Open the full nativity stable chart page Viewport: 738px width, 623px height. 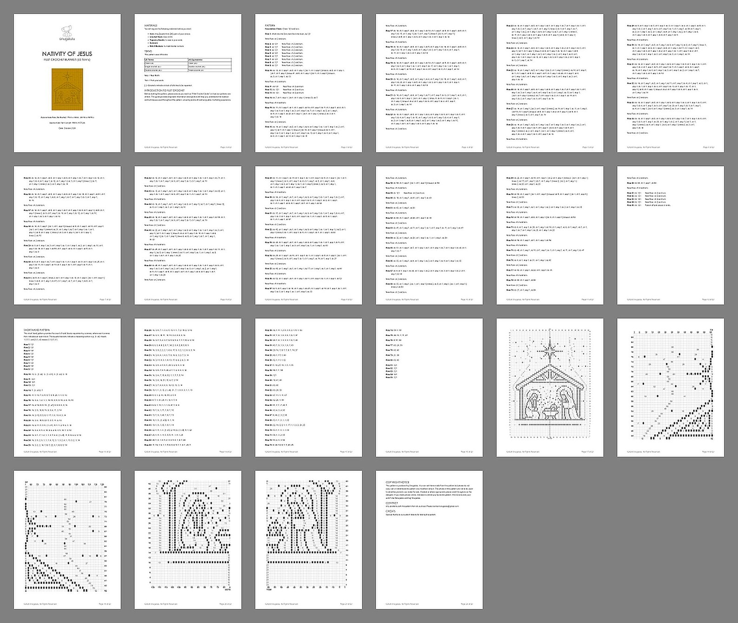point(550,388)
